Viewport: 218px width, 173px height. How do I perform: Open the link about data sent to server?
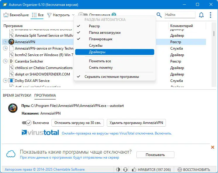pos(70,157)
